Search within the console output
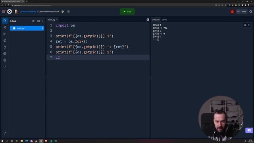 (245, 25)
